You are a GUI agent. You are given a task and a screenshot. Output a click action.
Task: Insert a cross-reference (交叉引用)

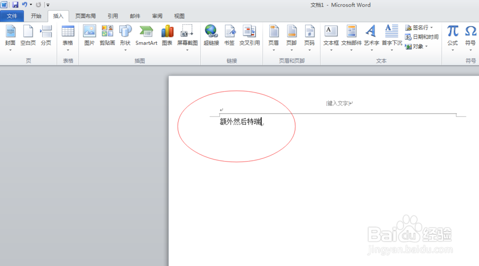(250, 35)
